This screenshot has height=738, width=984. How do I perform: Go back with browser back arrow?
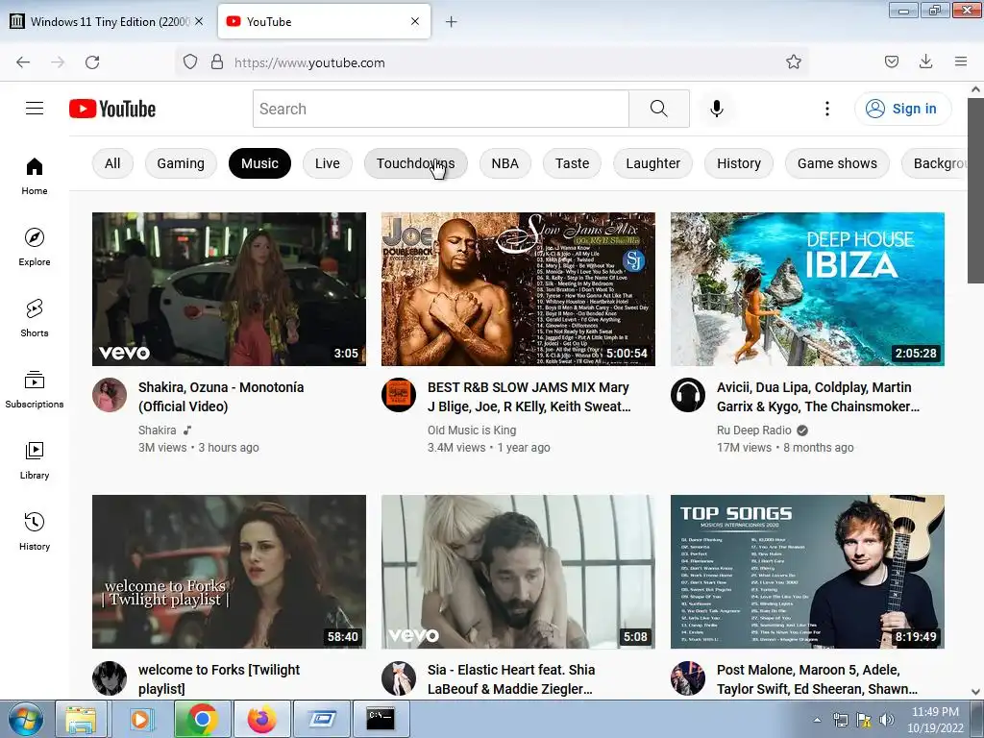[23, 62]
